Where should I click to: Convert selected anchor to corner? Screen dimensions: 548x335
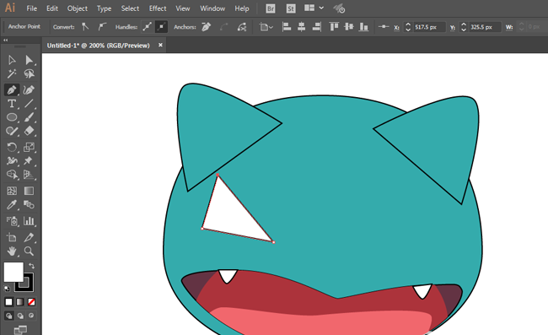85,27
